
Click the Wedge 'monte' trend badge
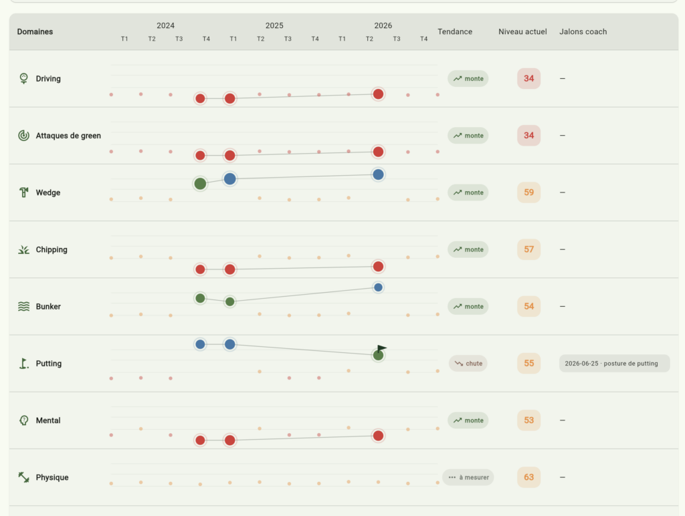pos(468,192)
